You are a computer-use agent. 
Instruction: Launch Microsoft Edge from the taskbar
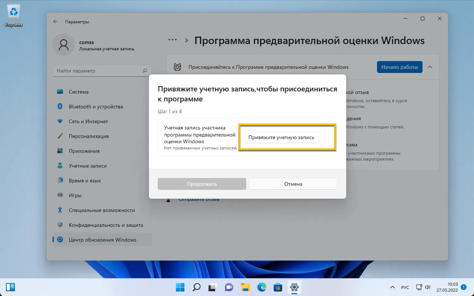click(262, 287)
